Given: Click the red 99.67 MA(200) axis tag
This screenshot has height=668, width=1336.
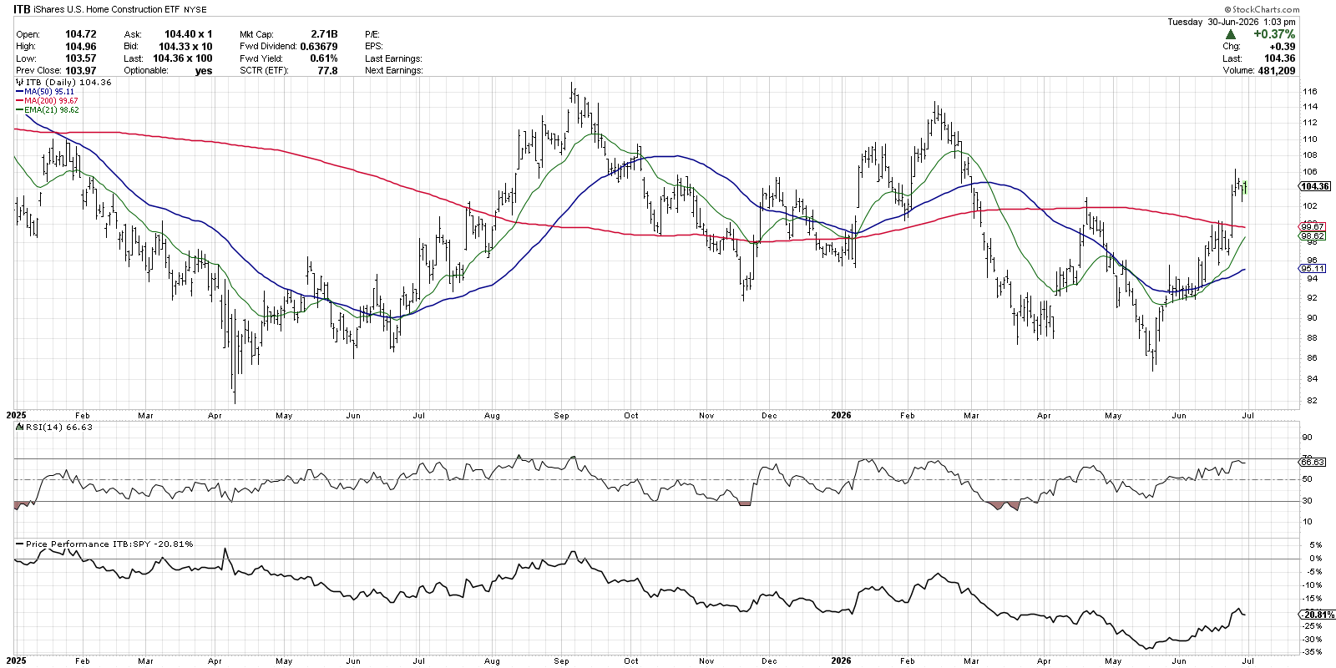Looking at the screenshot, I should pos(1313,226).
